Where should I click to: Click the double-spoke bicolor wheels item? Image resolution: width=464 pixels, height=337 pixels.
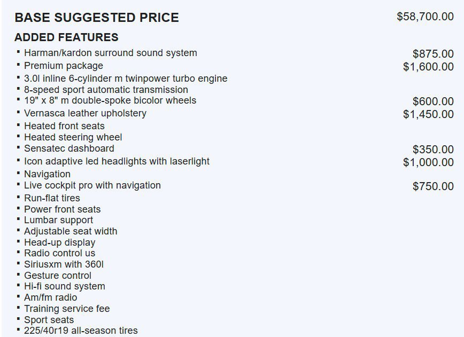tap(110, 100)
